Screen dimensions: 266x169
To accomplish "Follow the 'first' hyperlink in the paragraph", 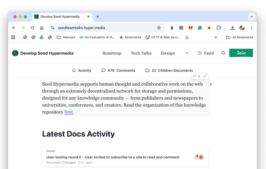I will pos(68,112).
